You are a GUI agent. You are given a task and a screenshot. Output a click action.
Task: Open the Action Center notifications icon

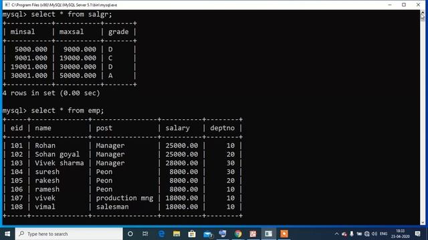pyautogui.click(x=417, y=234)
